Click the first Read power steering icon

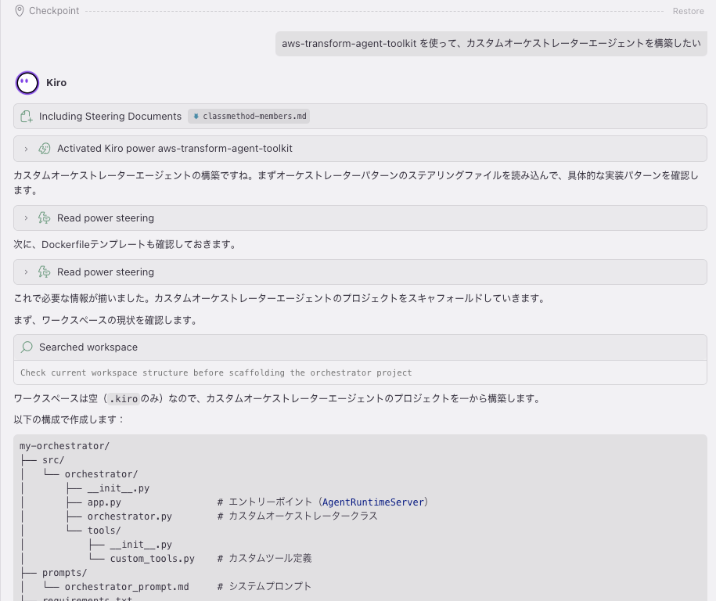45,218
